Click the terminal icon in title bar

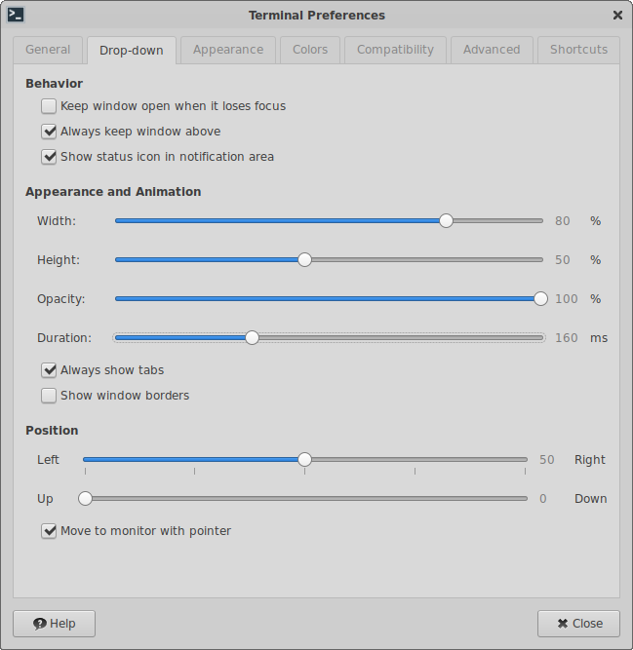click(x=16, y=15)
